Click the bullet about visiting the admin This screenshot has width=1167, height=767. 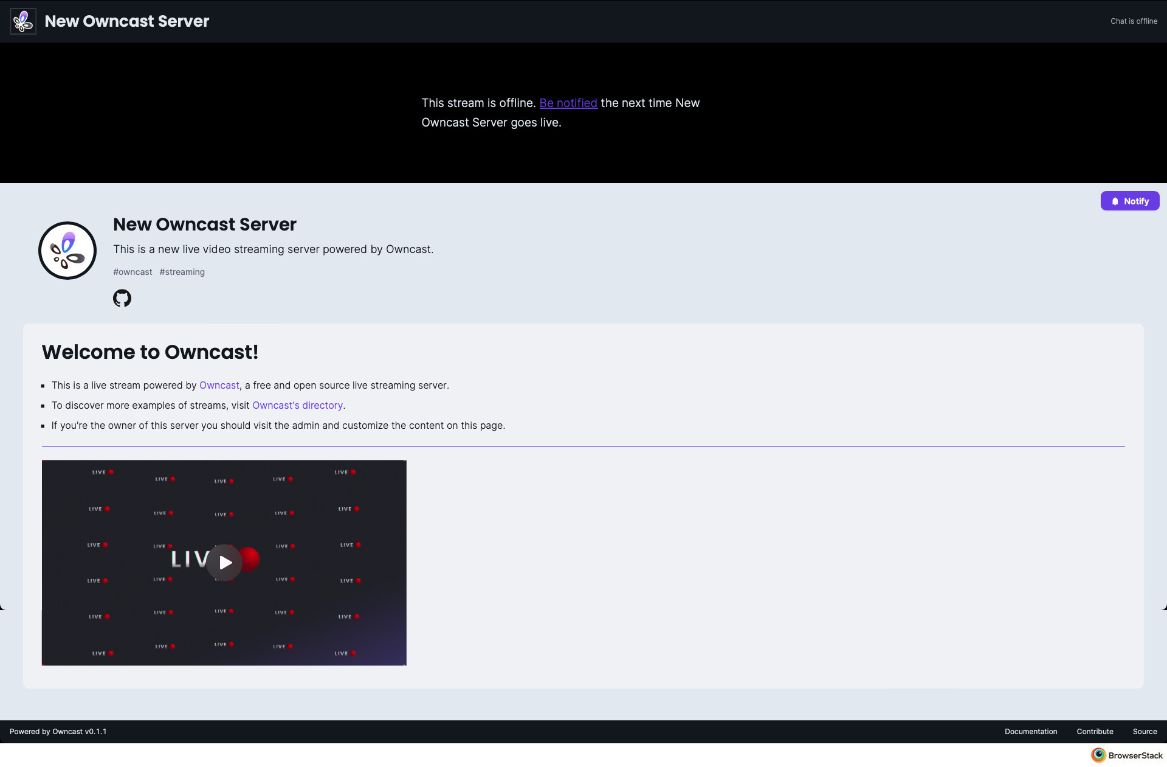(278, 425)
